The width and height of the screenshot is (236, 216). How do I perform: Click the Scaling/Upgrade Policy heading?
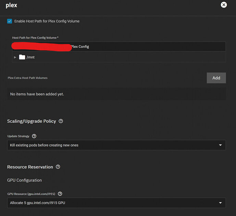click(32, 121)
